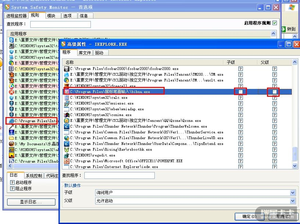Select the 日志 tab
The width and height of the screenshot is (300, 224).
(x=15, y=175)
